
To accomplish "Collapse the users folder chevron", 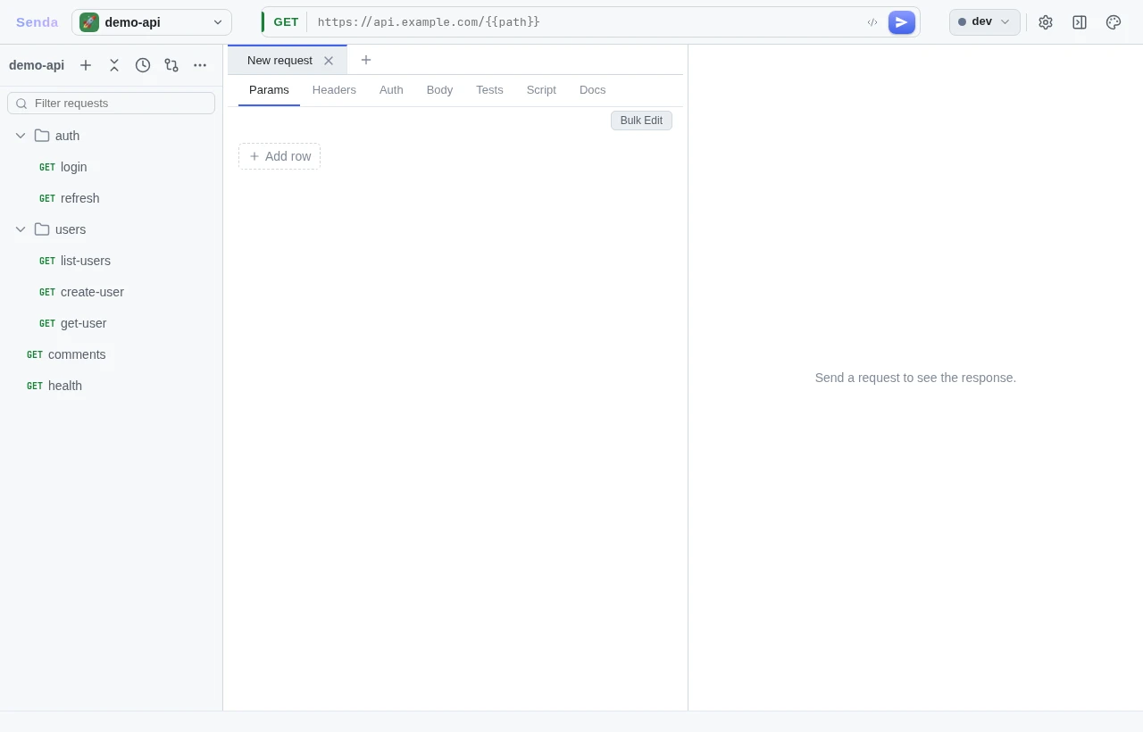I will click(21, 229).
